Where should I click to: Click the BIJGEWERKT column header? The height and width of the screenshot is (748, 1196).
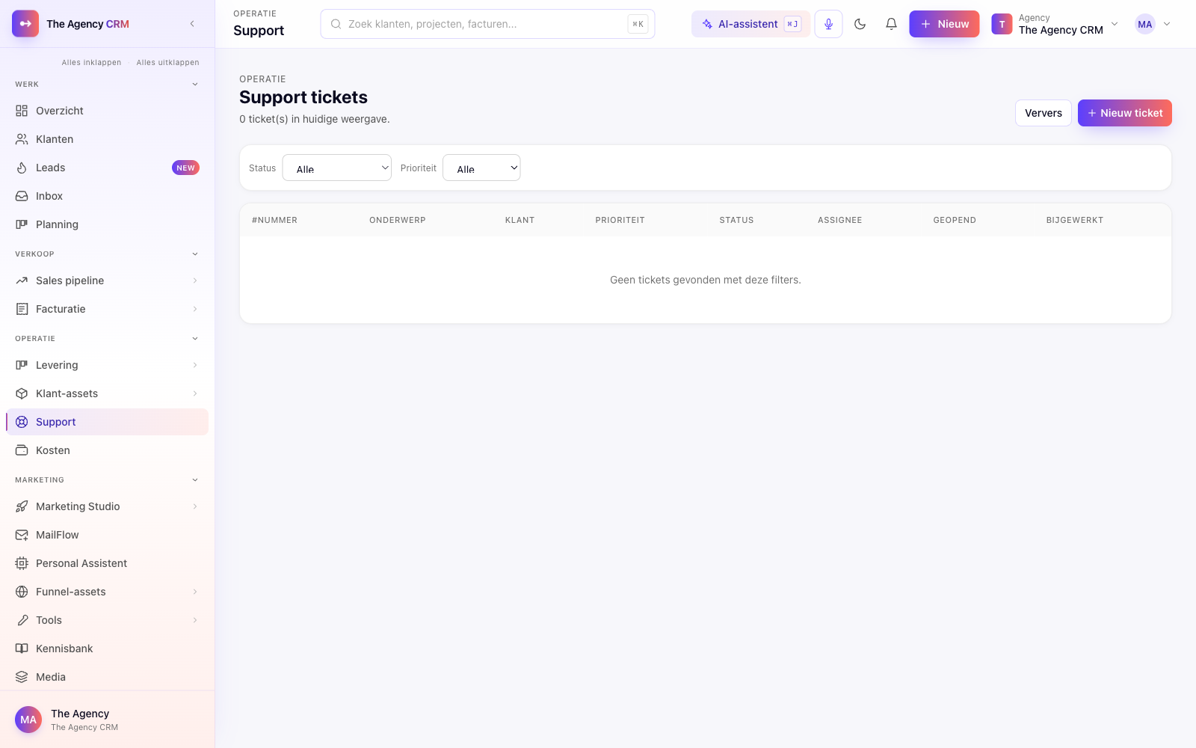tap(1075, 220)
